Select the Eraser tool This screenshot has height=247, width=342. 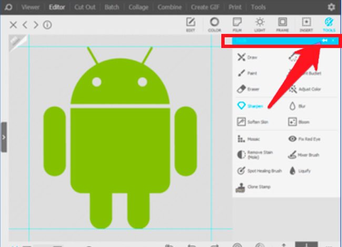(x=248, y=89)
